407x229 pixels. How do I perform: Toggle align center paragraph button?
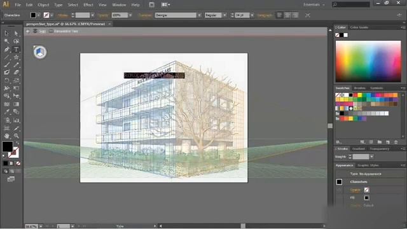(x=287, y=15)
